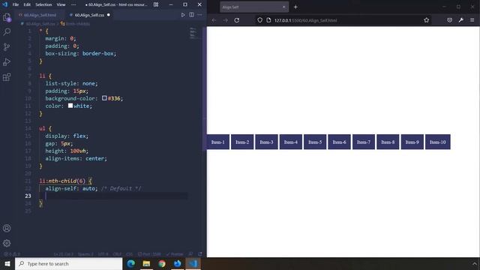Open the Search view in activity bar

coord(7,31)
